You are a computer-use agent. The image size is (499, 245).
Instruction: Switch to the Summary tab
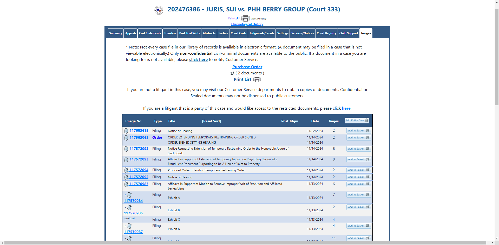(x=116, y=33)
